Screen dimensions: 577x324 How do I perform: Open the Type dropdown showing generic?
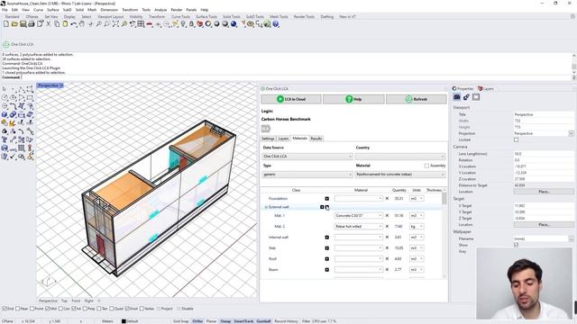click(x=307, y=175)
